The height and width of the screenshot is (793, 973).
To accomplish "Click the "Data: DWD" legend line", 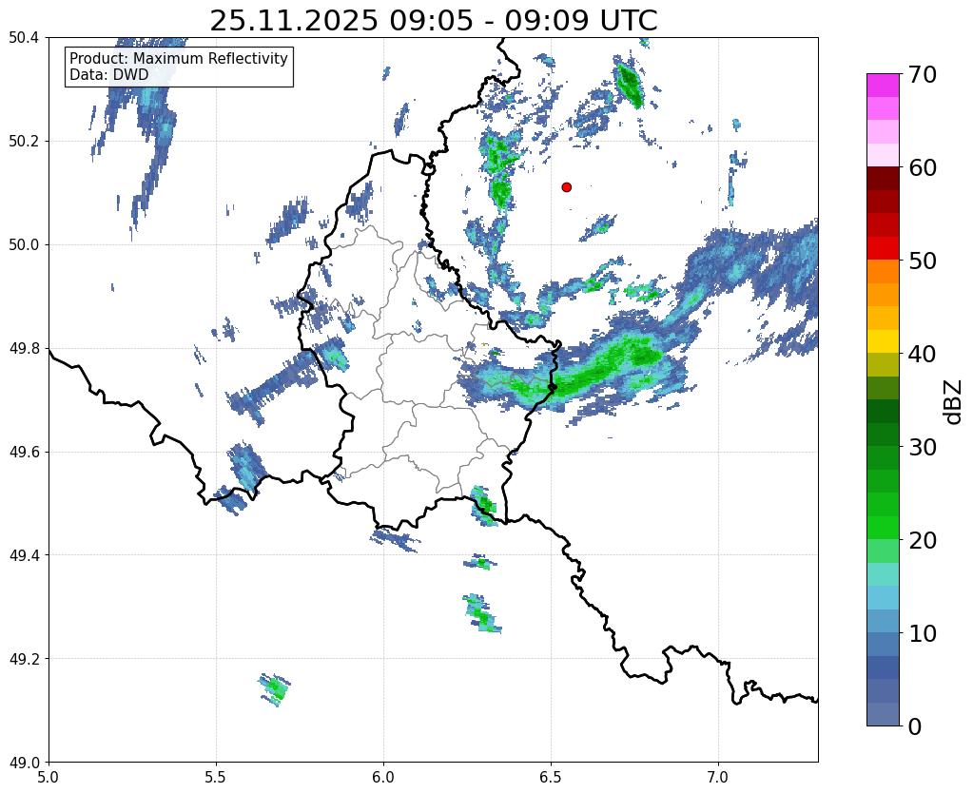I will point(108,75).
